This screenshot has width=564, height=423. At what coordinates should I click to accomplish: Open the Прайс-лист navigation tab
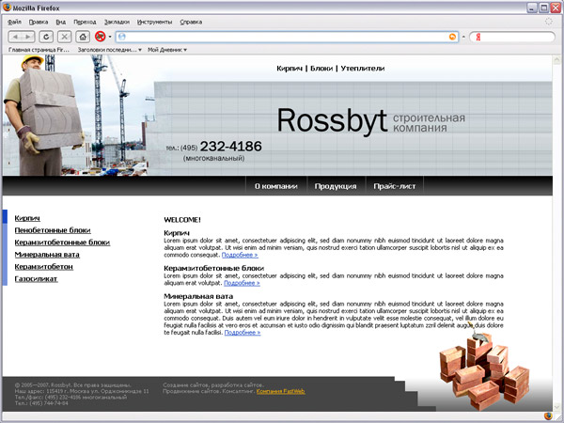[393, 186]
